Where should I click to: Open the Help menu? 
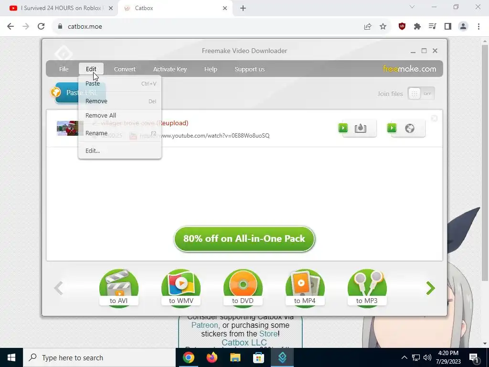[211, 69]
